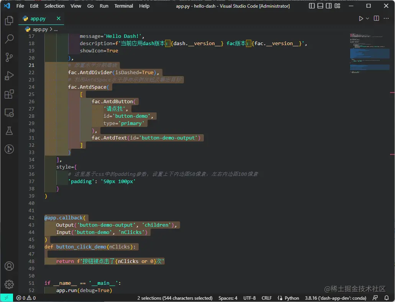Click line number 21 in gutter
The height and width of the screenshot is (302, 395).
click(x=31, y=65)
